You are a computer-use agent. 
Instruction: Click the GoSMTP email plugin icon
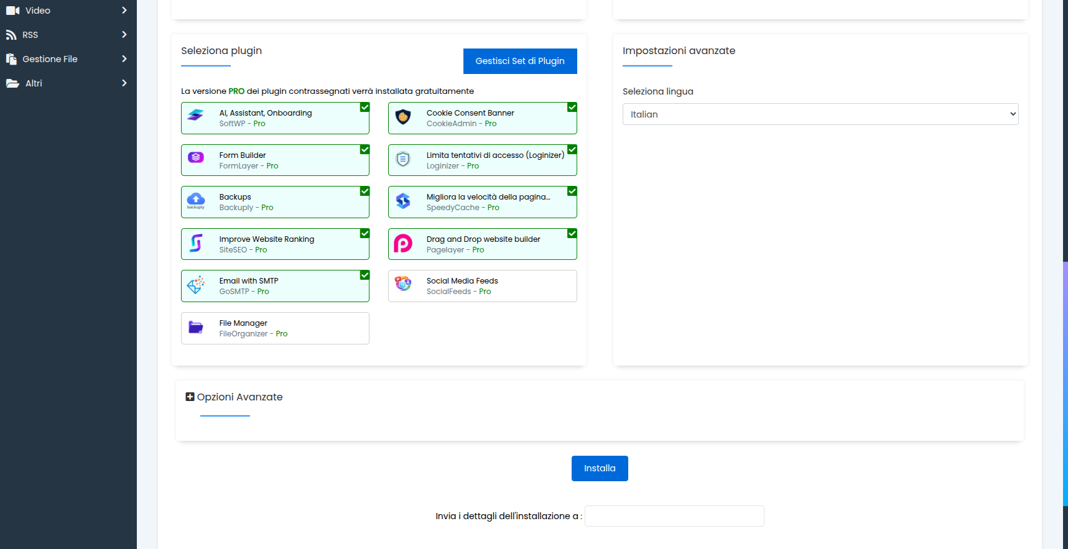coord(196,285)
